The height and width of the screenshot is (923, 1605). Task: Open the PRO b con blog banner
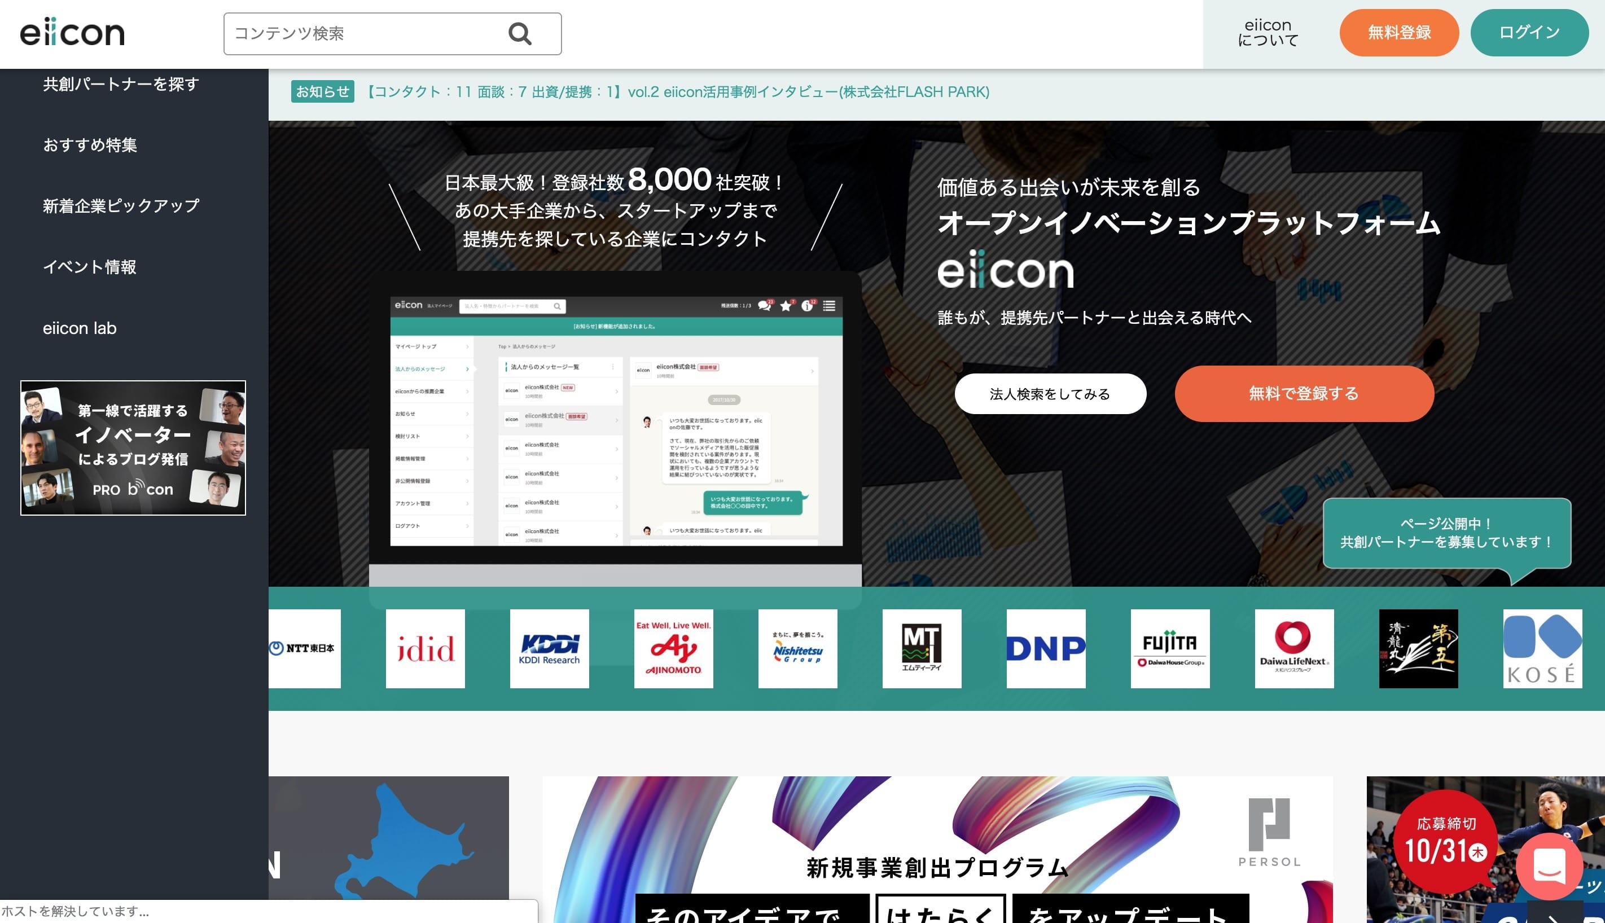(133, 447)
